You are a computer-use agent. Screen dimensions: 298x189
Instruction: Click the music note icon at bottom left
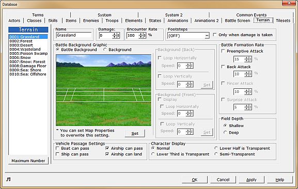8,179
